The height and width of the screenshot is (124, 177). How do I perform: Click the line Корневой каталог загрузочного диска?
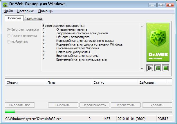point(85,41)
